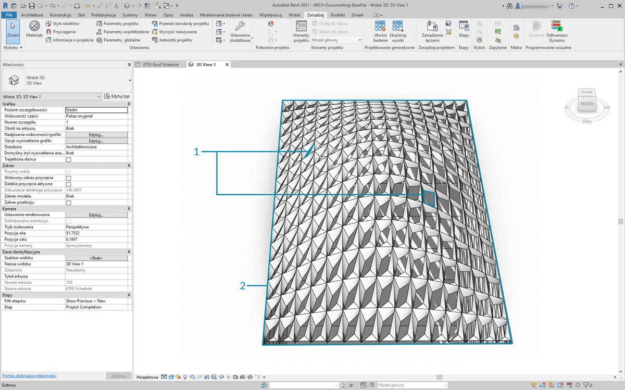625x390 pixels.
Task: Click Edytuj for Nadpisania widoczności/grafiki
Action: 96,135
